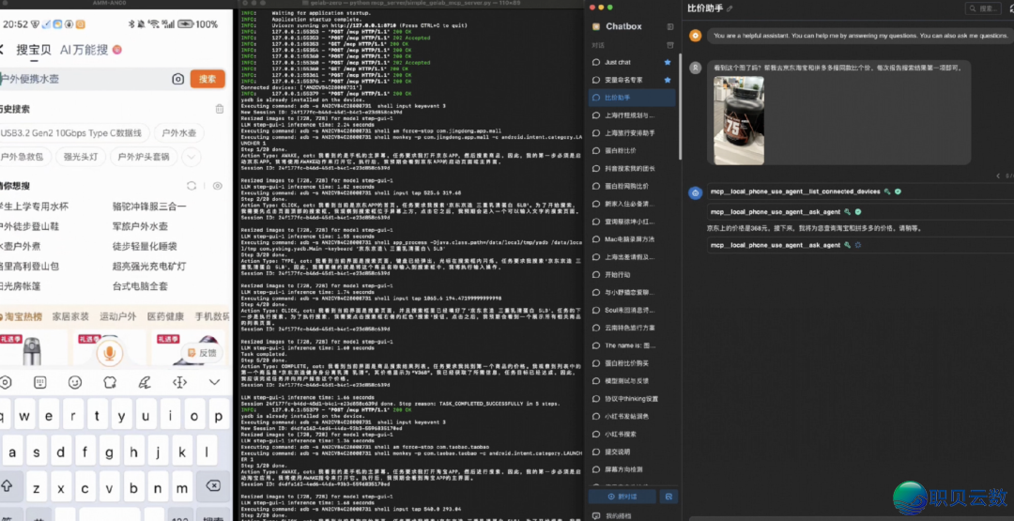Switch to the 搜宝贝 tab

pyautogui.click(x=34, y=50)
